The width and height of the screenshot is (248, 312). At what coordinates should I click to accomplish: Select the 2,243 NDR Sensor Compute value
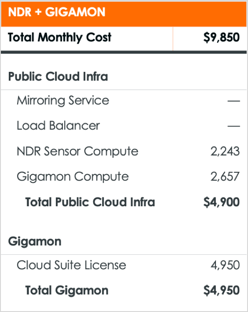click(x=225, y=152)
